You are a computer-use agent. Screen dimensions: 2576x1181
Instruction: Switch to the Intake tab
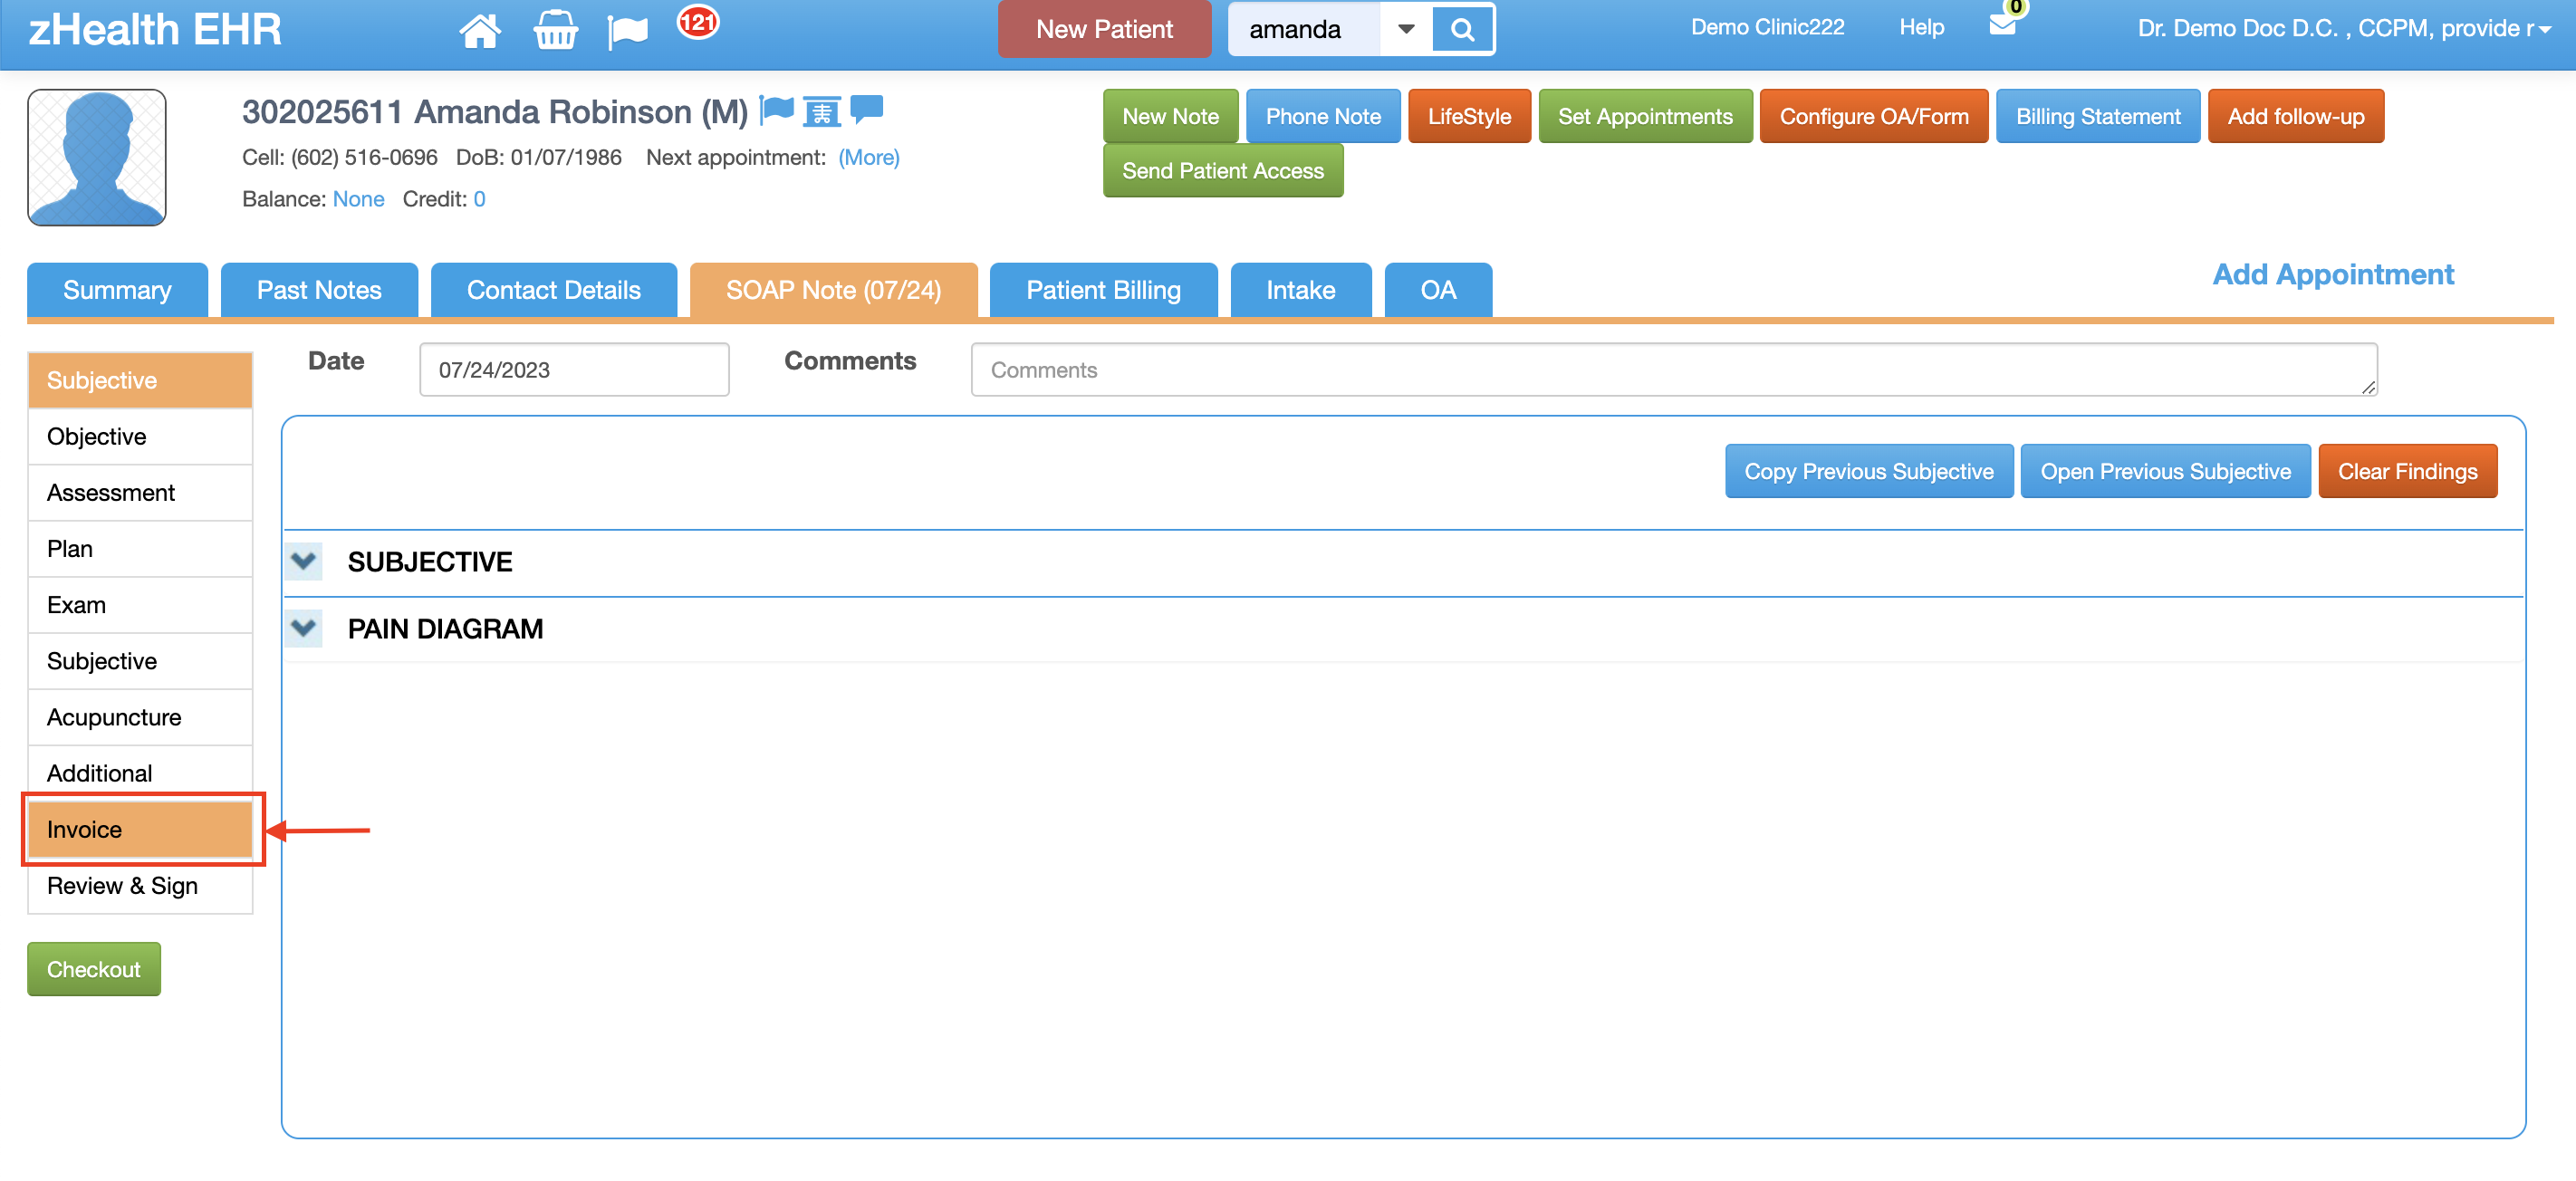pos(1301,290)
